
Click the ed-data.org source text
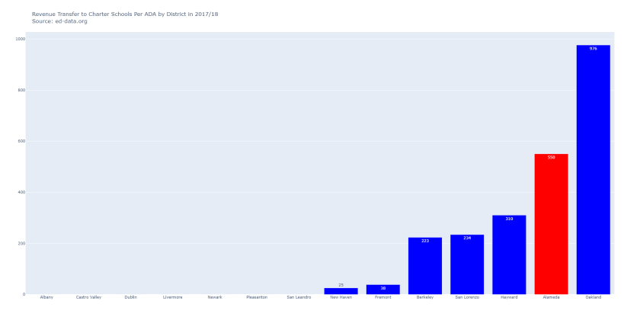click(x=59, y=21)
